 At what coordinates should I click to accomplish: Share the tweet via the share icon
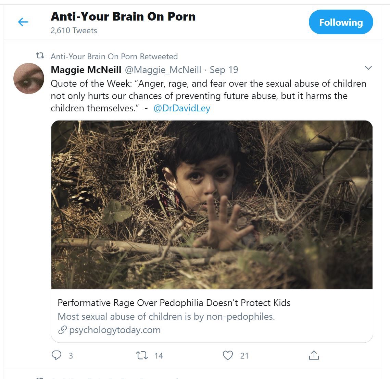pyautogui.click(x=314, y=355)
